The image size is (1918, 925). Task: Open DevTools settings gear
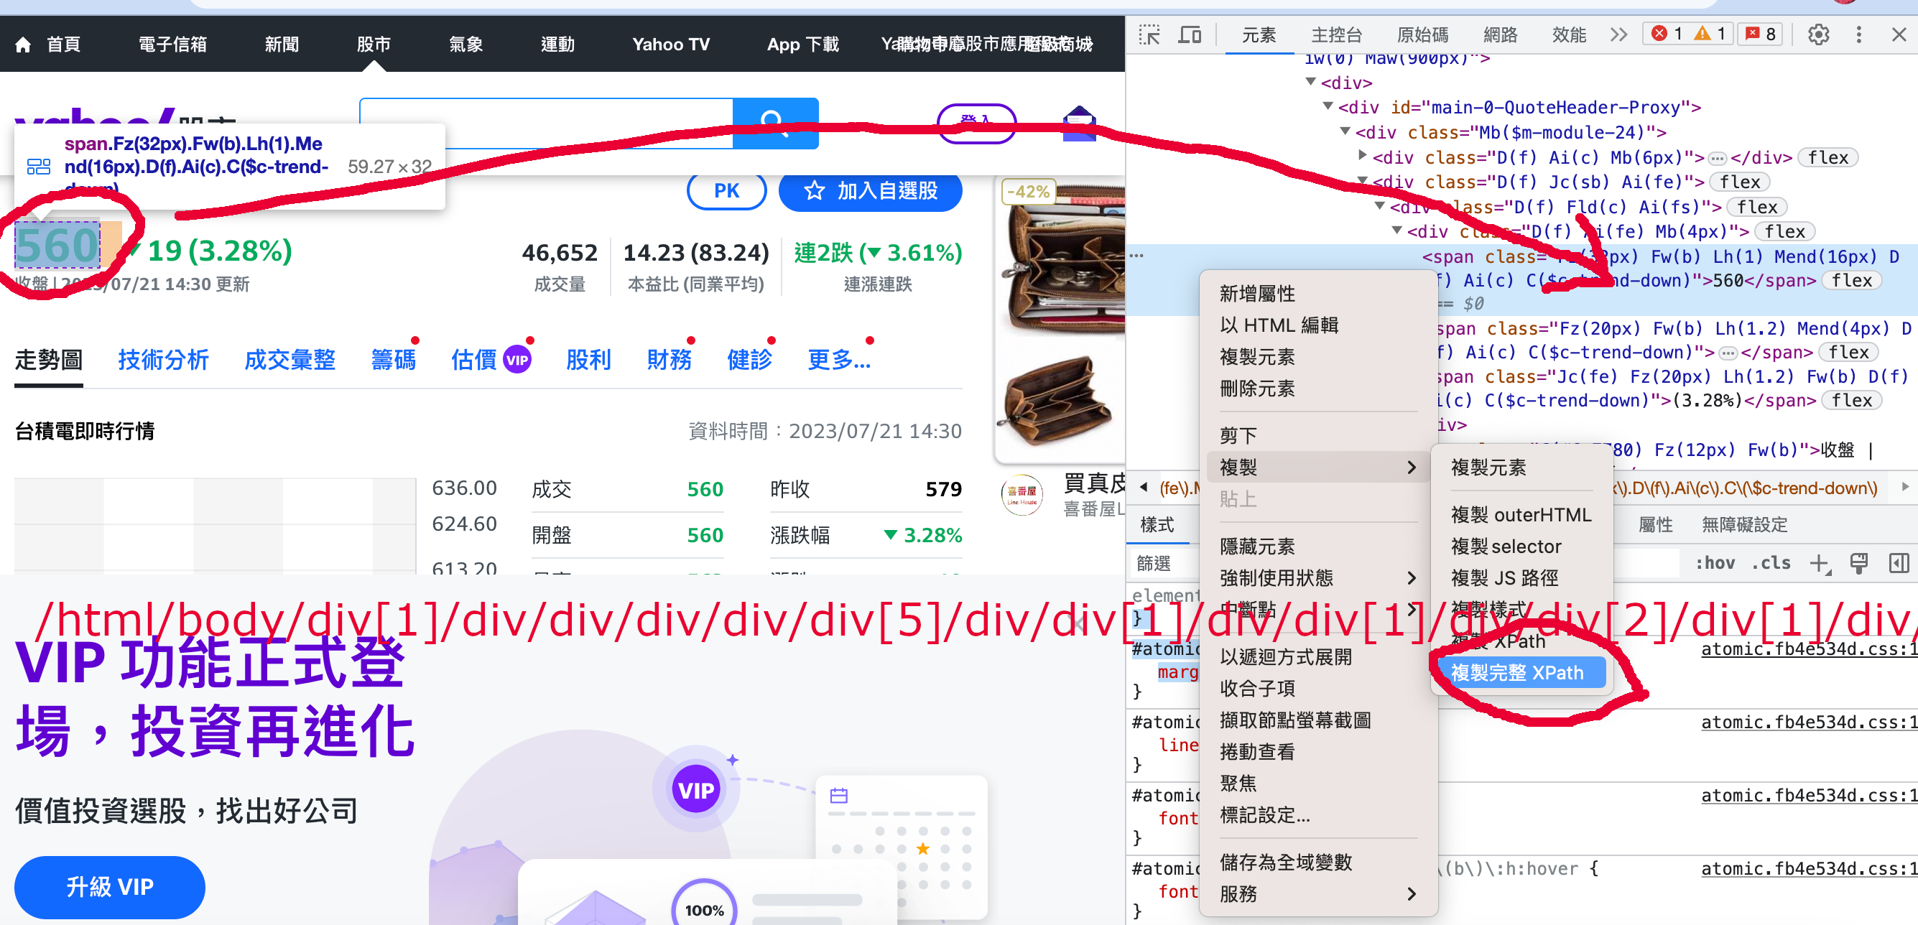(x=1818, y=35)
